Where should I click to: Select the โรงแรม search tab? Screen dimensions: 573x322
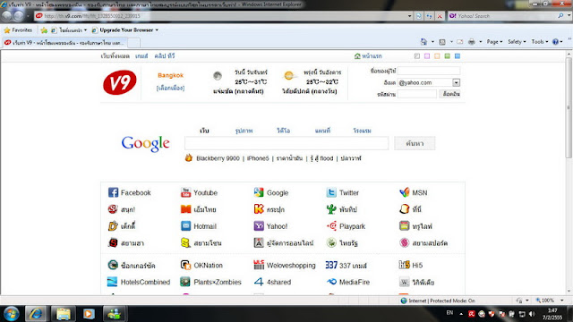tap(362, 131)
